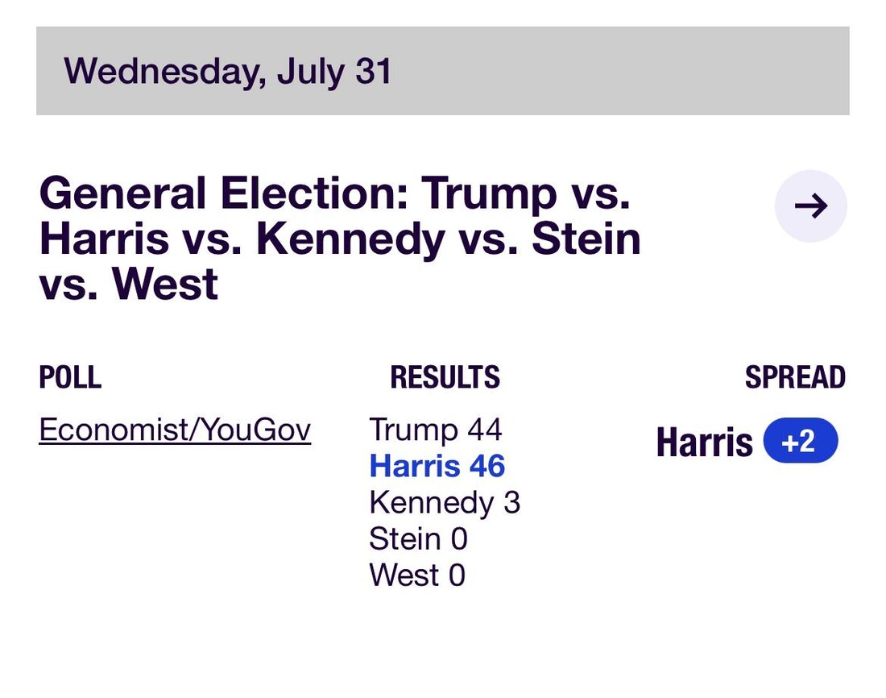886x698 pixels.
Task: Click 'Trump' in the poll headline
Action: pyautogui.click(x=489, y=194)
